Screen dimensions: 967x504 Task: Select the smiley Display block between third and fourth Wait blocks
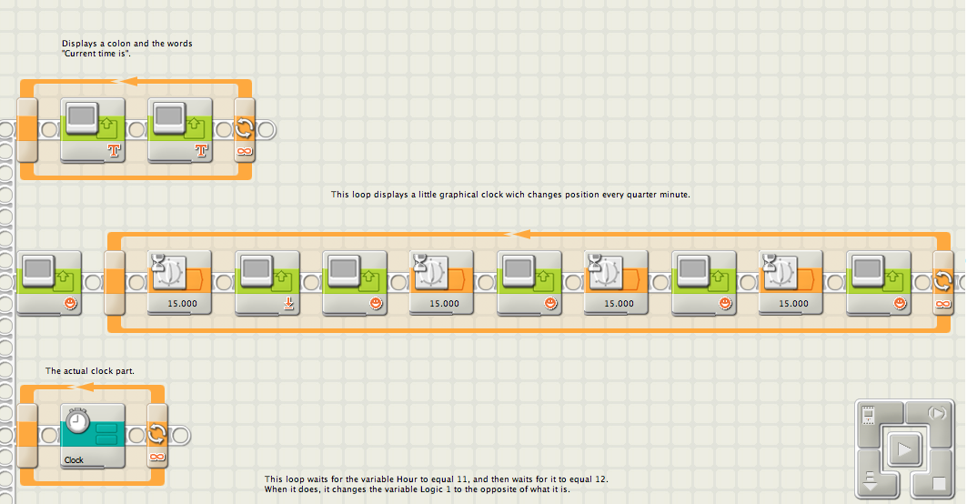pyautogui.click(x=704, y=283)
